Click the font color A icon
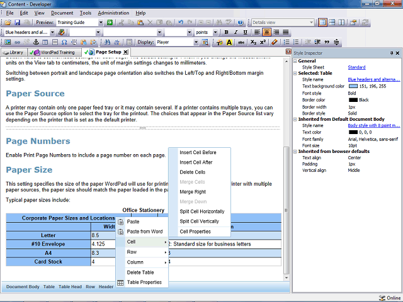403x302 pixels. click(229, 42)
